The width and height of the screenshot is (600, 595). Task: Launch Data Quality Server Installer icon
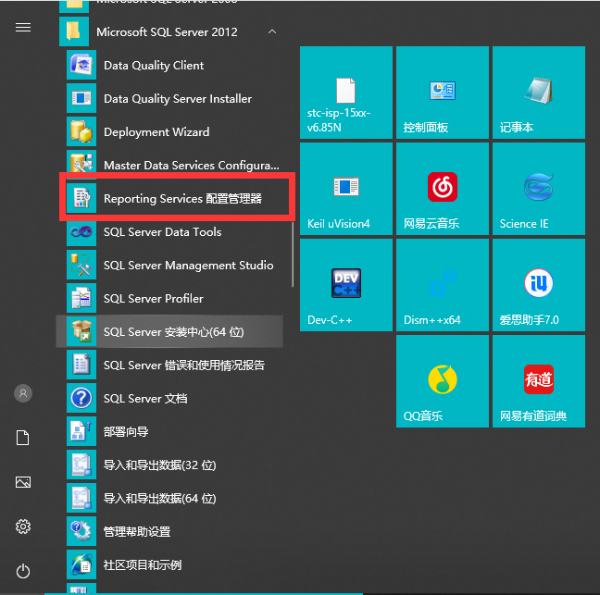(81, 98)
